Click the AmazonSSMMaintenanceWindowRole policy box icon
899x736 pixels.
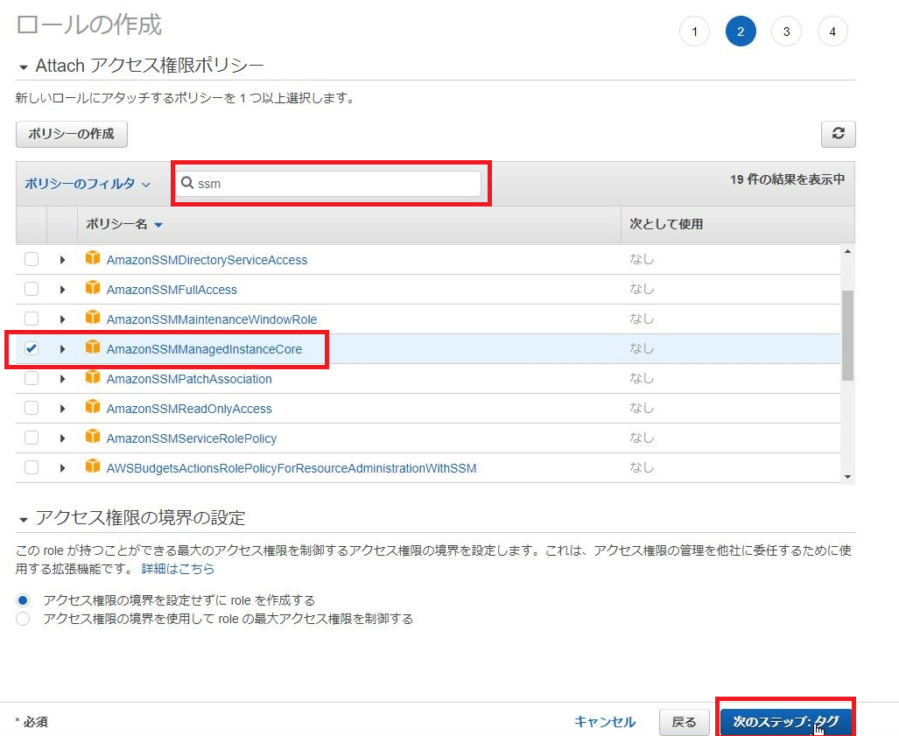pyautogui.click(x=92, y=318)
